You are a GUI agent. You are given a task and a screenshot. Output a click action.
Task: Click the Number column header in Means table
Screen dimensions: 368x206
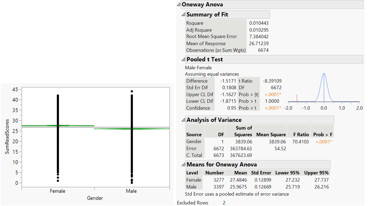click(215, 173)
